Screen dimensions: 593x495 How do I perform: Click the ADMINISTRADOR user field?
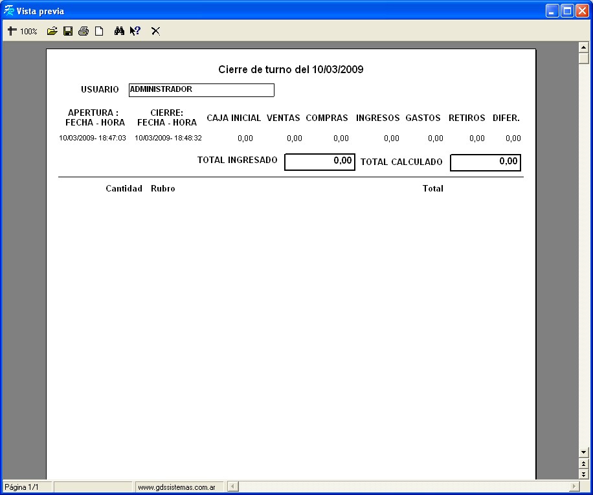pos(201,90)
